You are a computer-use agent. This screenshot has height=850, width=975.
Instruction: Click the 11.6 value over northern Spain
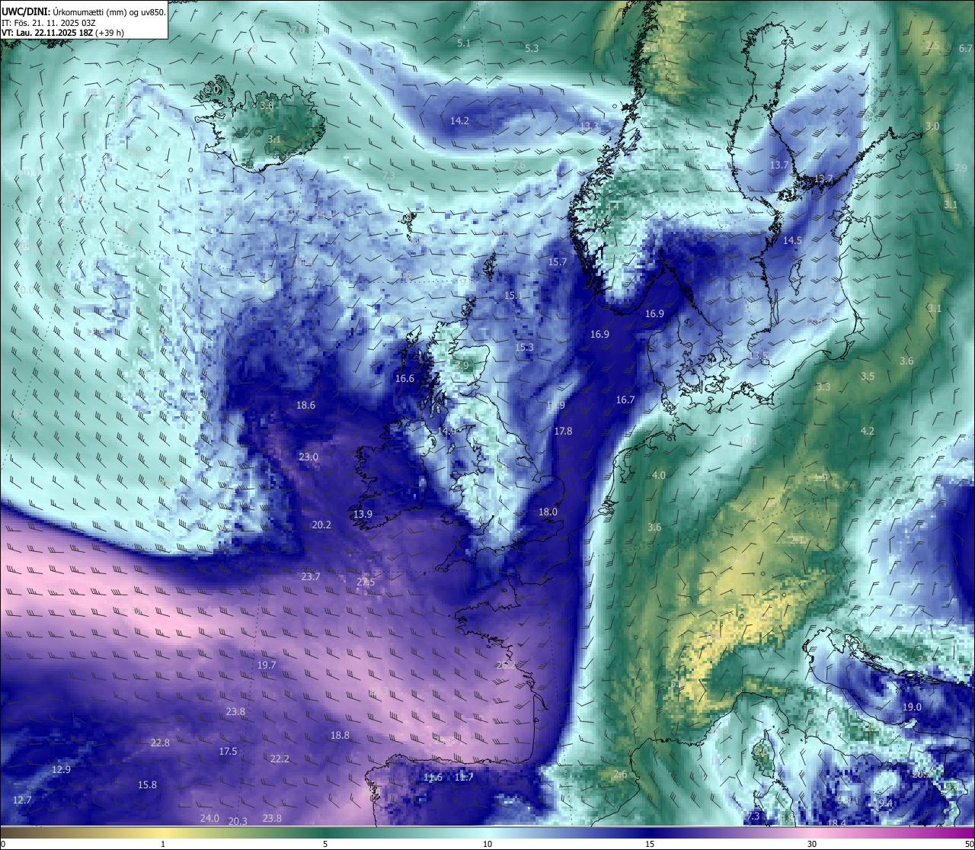433,777
